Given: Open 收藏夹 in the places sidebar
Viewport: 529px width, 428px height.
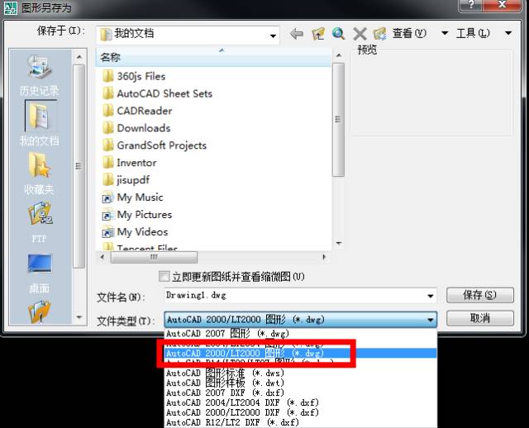Looking at the screenshot, I should (x=39, y=174).
